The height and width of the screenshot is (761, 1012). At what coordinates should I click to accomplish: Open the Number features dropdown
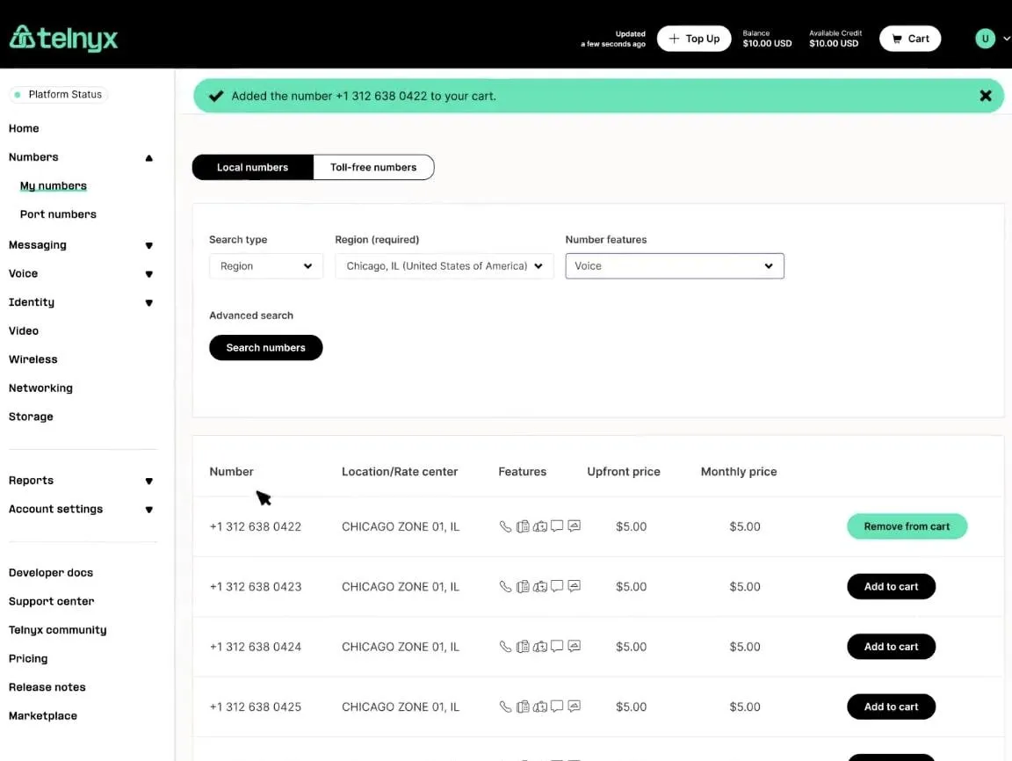[675, 266]
